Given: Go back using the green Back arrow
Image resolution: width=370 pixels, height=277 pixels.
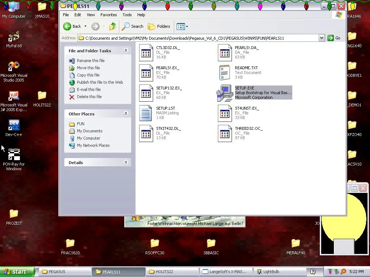Looking at the screenshot, I should 72,26.
